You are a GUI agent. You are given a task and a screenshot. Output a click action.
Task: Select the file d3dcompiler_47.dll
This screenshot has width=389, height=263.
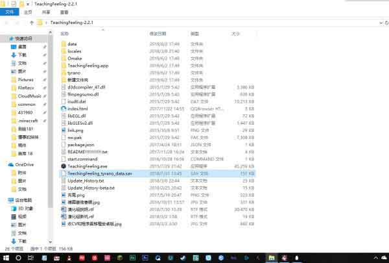pyautogui.click(x=86, y=87)
